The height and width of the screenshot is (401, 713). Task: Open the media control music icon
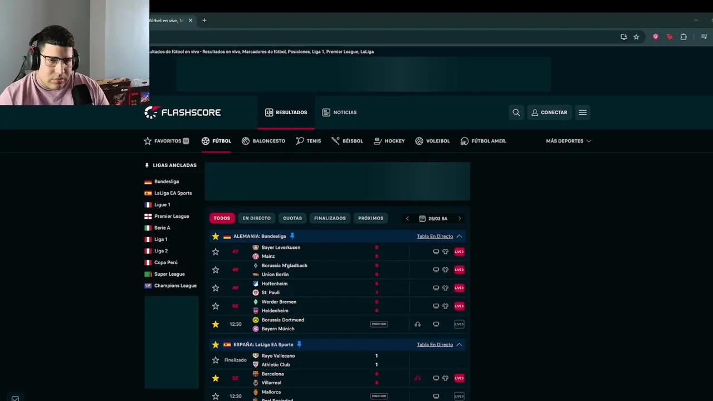(x=704, y=37)
